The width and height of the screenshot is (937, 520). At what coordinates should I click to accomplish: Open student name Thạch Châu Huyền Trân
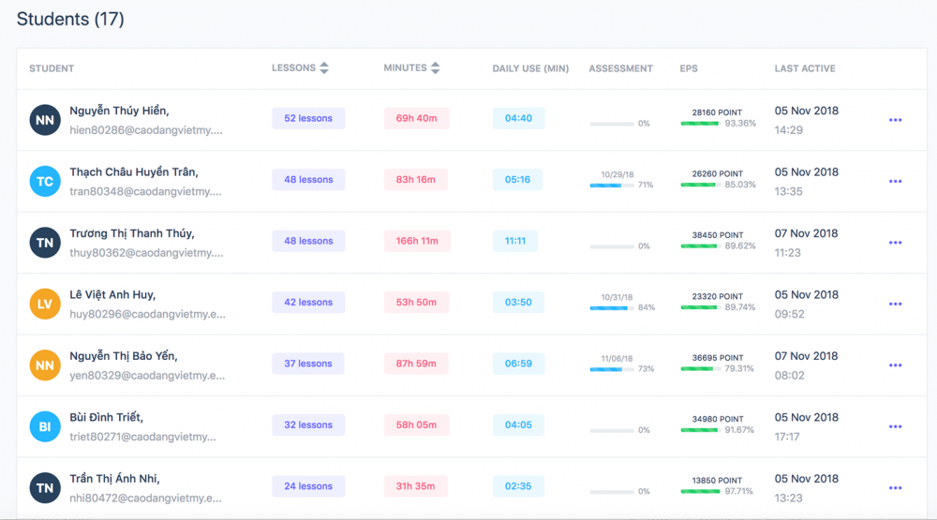[x=134, y=172]
